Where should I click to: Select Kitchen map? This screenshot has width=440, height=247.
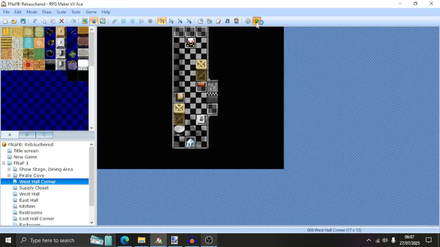point(27,206)
